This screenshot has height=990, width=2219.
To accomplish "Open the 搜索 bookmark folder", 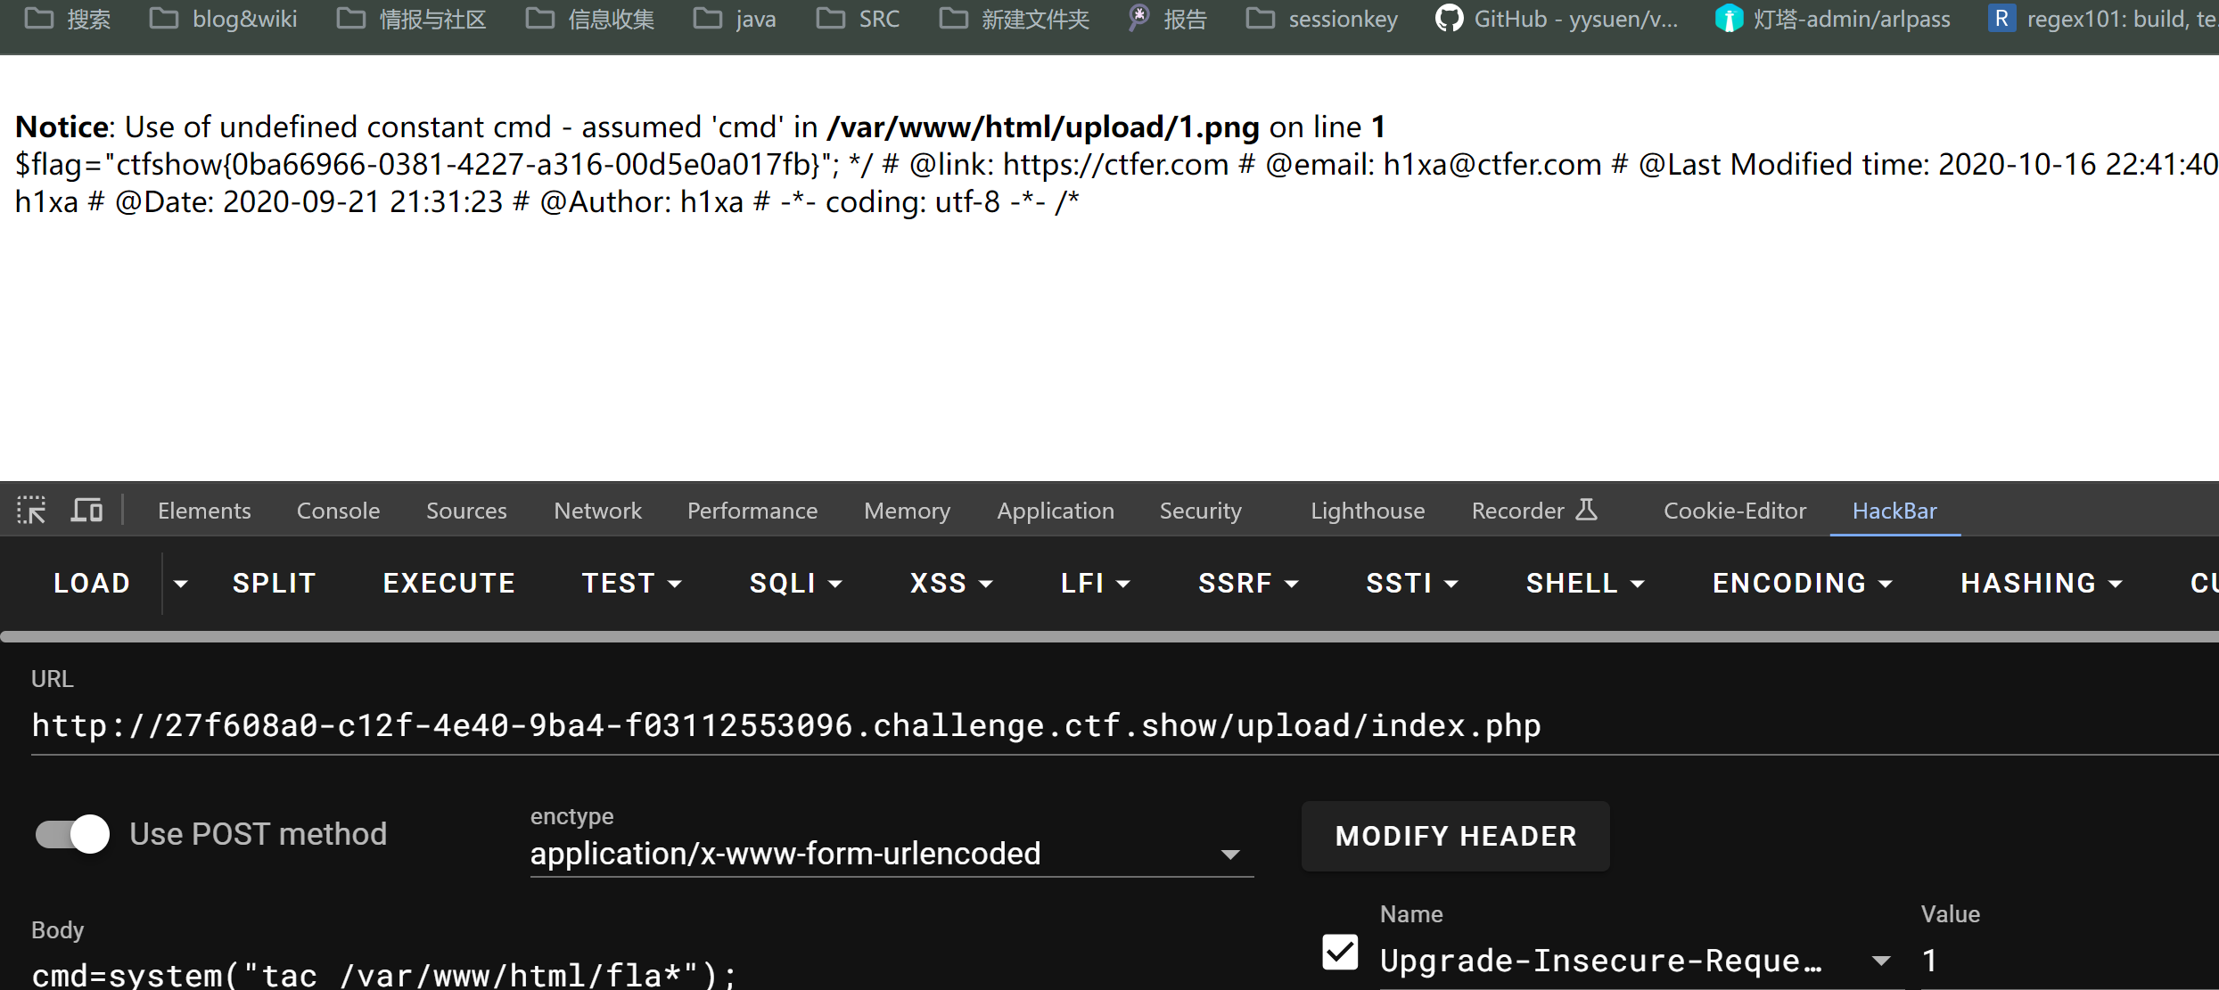I will click(68, 19).
